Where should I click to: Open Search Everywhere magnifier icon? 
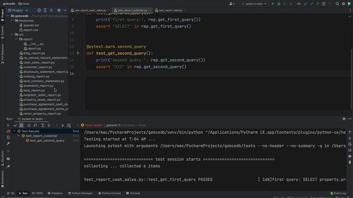click(x=337, y=4)
